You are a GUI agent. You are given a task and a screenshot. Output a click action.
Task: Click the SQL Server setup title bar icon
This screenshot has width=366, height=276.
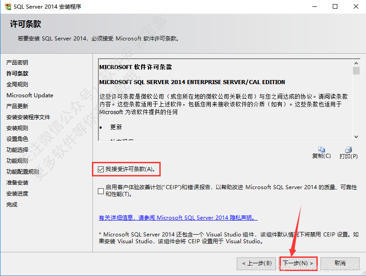pos(8,6)
